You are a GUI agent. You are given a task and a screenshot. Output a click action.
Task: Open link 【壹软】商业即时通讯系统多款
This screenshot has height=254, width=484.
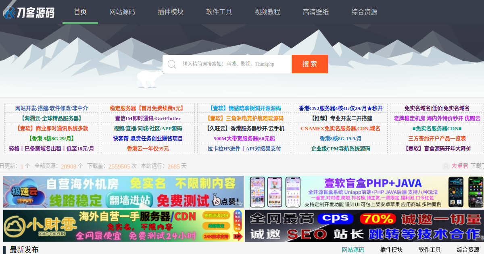point(51,129)
